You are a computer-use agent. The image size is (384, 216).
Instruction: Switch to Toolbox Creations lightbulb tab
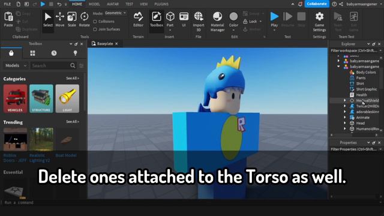click(75, 53)
